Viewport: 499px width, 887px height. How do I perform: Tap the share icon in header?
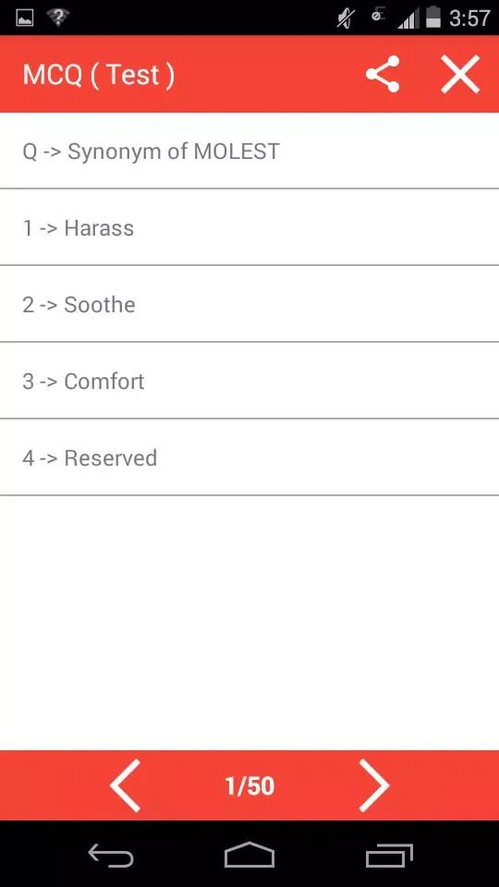(383, 74)
